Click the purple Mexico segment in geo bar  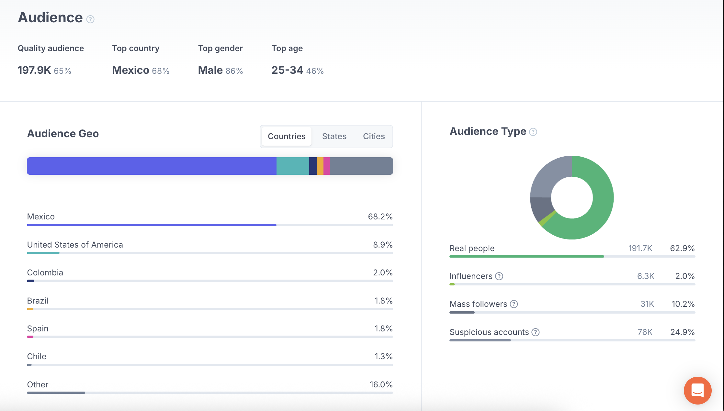pyautogui.click(x=152, y=166)
